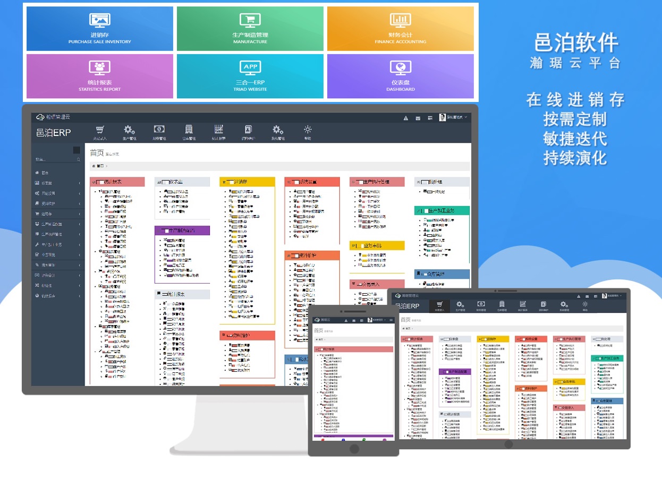Screen dimensions: 662x479
Task: Click the help lightbulb icon in the toolbar
Action: click(308, 129)
